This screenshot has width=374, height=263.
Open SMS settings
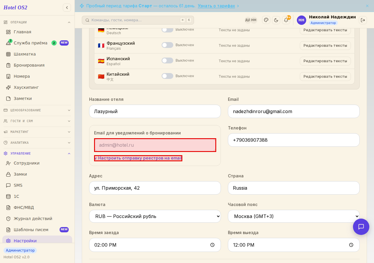coord(37,185)
